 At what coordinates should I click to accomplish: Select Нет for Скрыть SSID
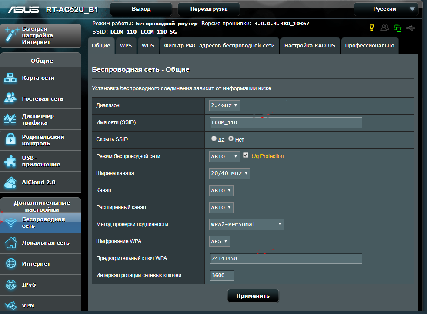coord(231,138)
